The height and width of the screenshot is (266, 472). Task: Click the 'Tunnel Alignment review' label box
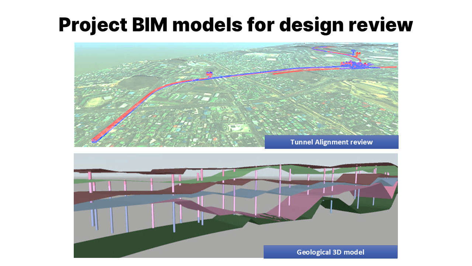332,142
